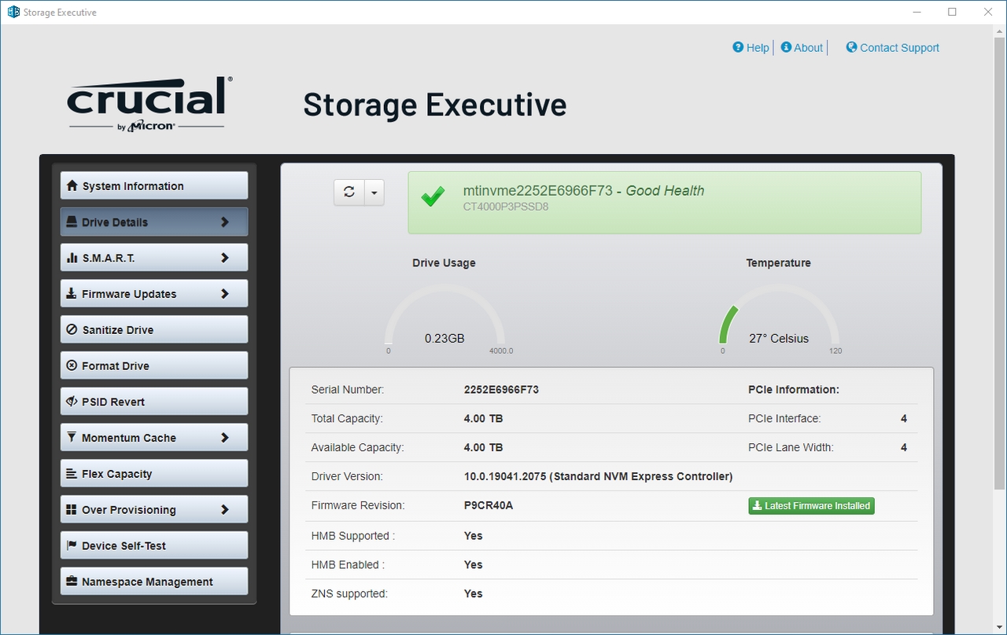Click the download icon beside Firmware Updates
Viewport: 1007px width, 635px height.
(72, 294)
